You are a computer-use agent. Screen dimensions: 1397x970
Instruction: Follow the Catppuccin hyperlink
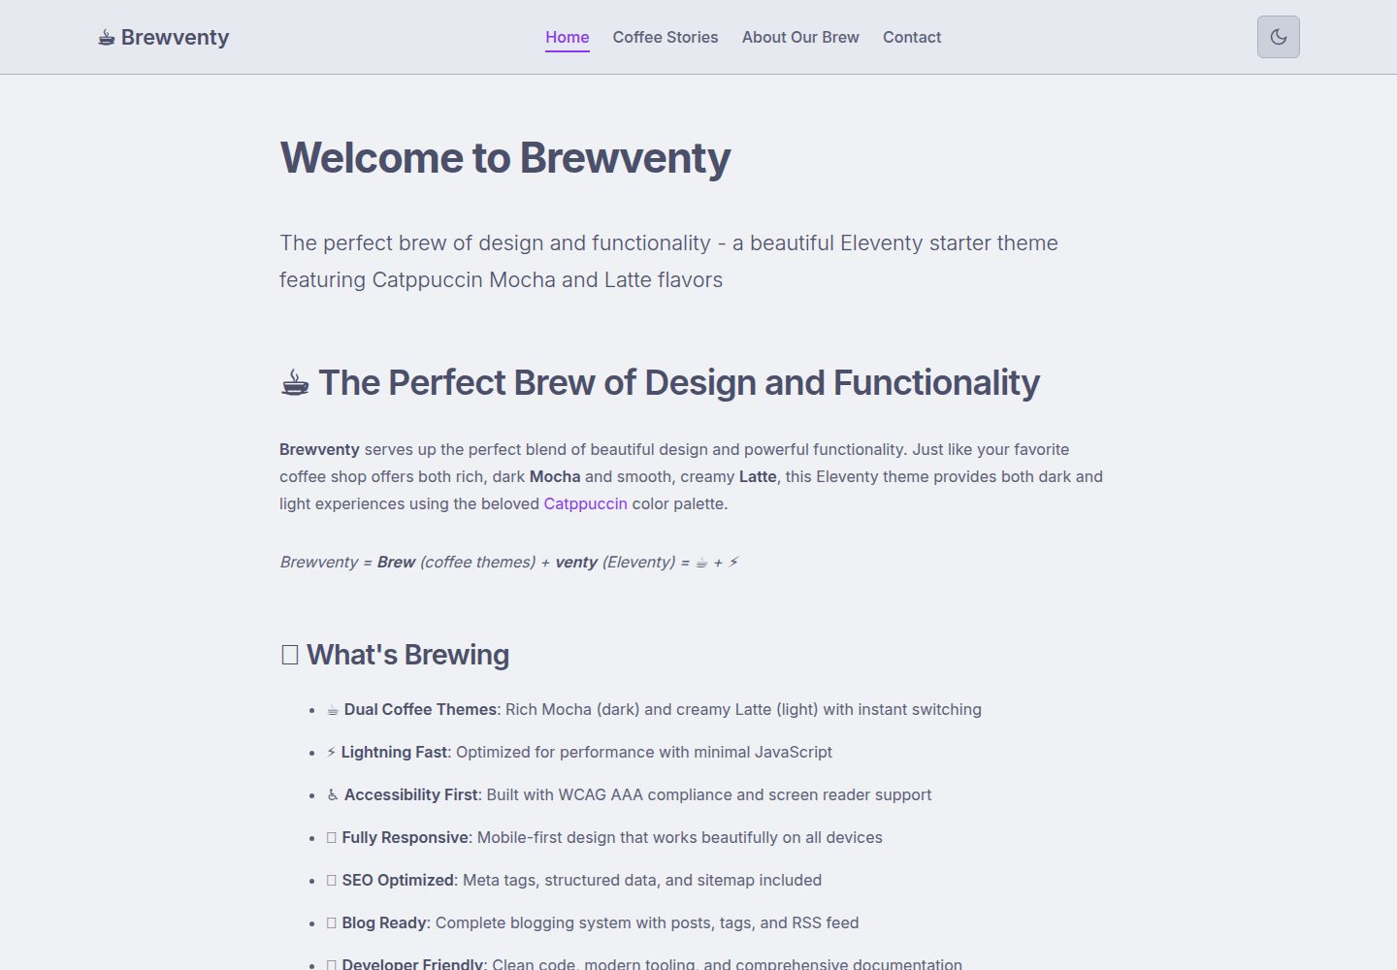[585, 503]
